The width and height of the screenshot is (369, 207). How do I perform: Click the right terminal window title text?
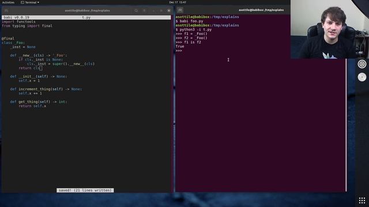click(x=261, y=10)
